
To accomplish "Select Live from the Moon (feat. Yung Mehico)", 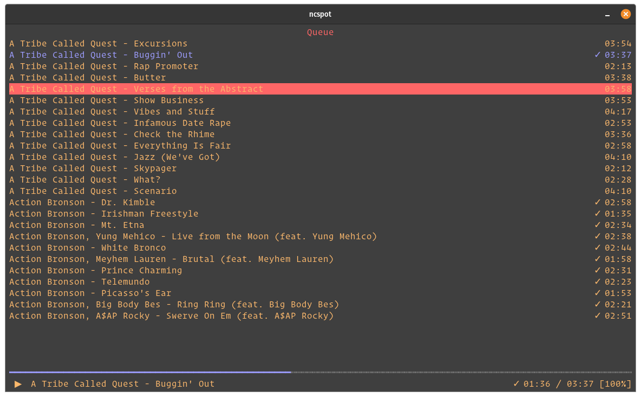I will (320, 236).
